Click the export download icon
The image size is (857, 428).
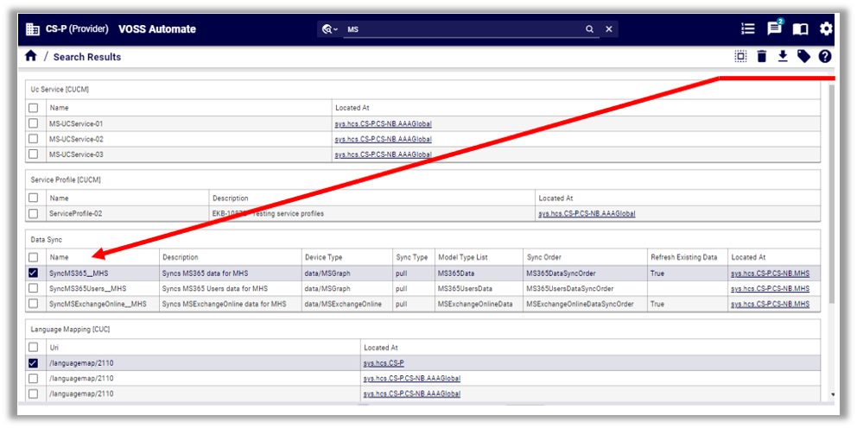click(783, 57)
